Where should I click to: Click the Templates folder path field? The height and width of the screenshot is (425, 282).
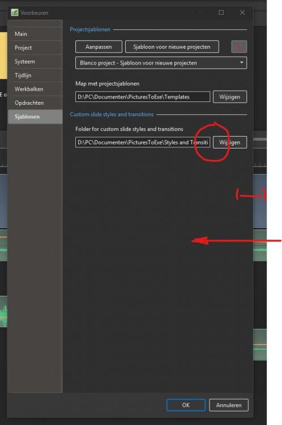(143, 97)
